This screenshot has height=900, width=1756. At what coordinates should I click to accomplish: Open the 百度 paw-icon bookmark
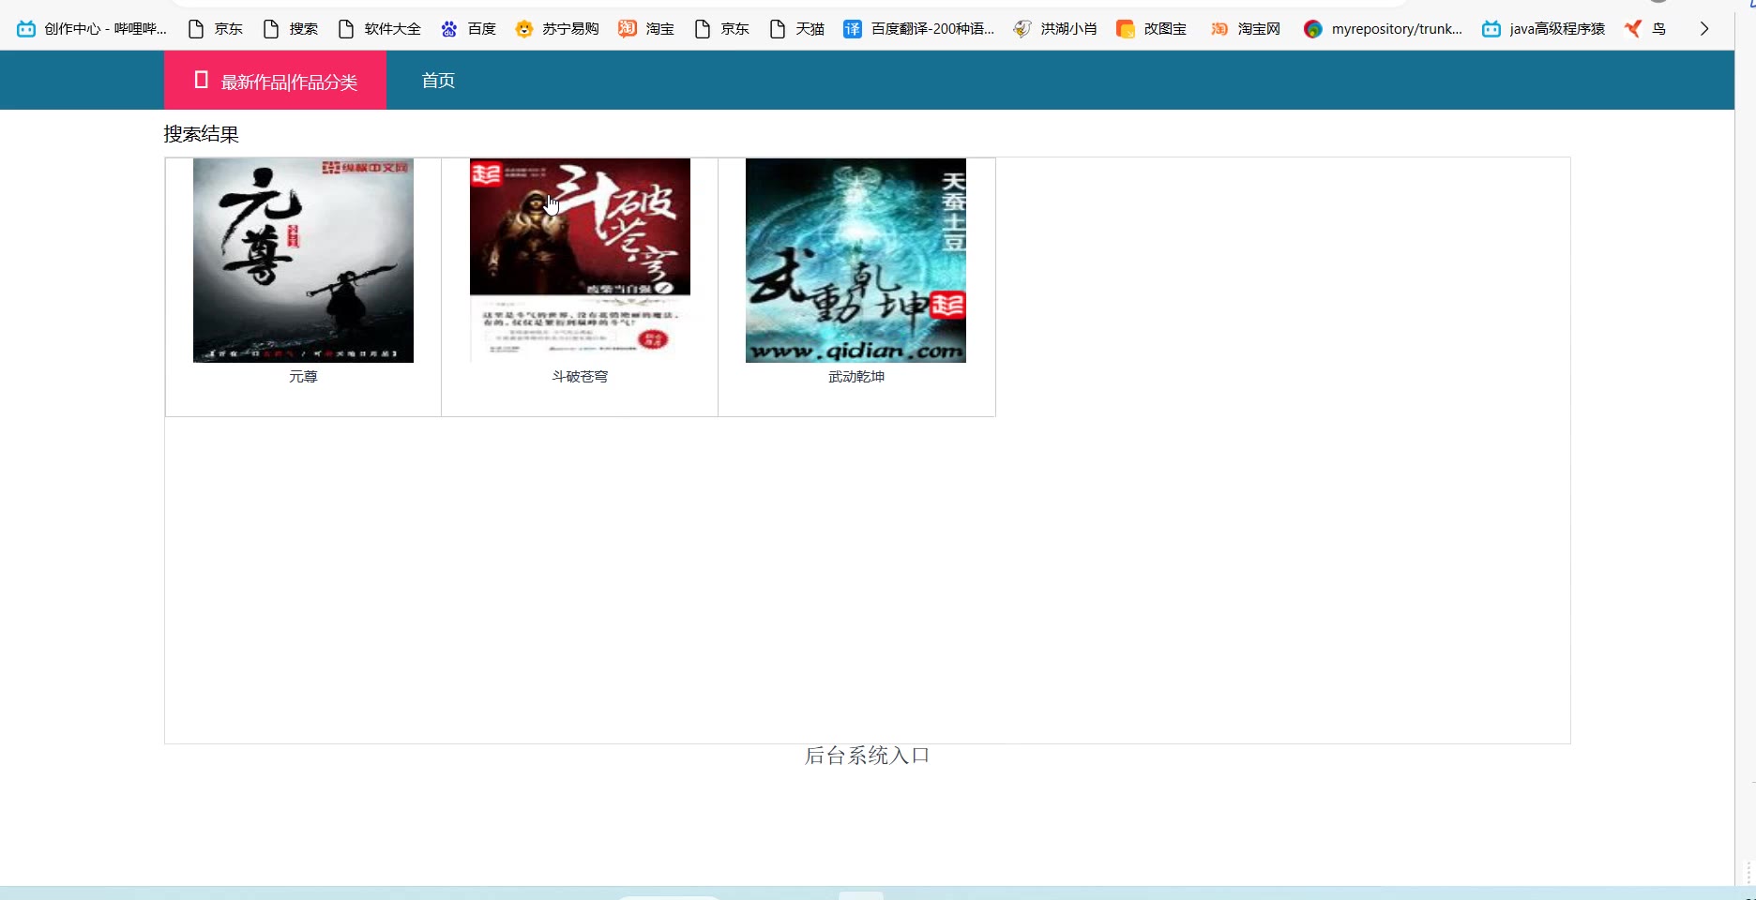(x=468, y=29)
